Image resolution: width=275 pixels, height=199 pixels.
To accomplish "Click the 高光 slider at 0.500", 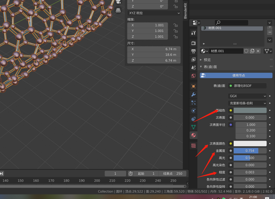I will coord(250,158).
